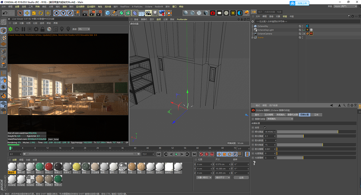The width and height of the screenshot is (361, 195).
Task: Select OctaneDayLight object
Action: click(265, 30)
